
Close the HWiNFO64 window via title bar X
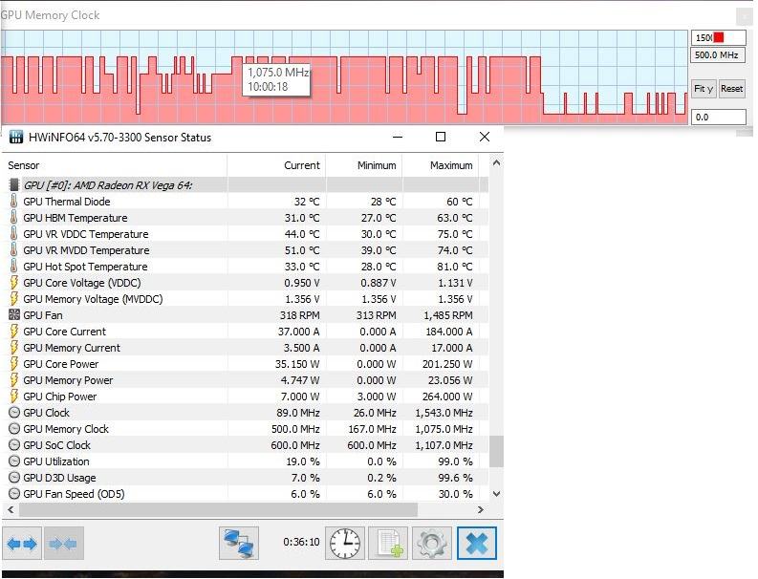tap(485, 138)
